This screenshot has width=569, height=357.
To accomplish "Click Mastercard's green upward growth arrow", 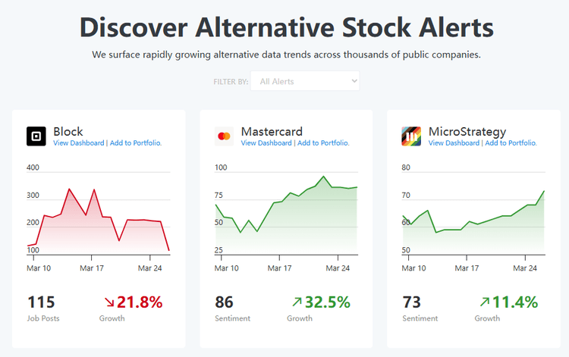I will click(x=295, y=302).
